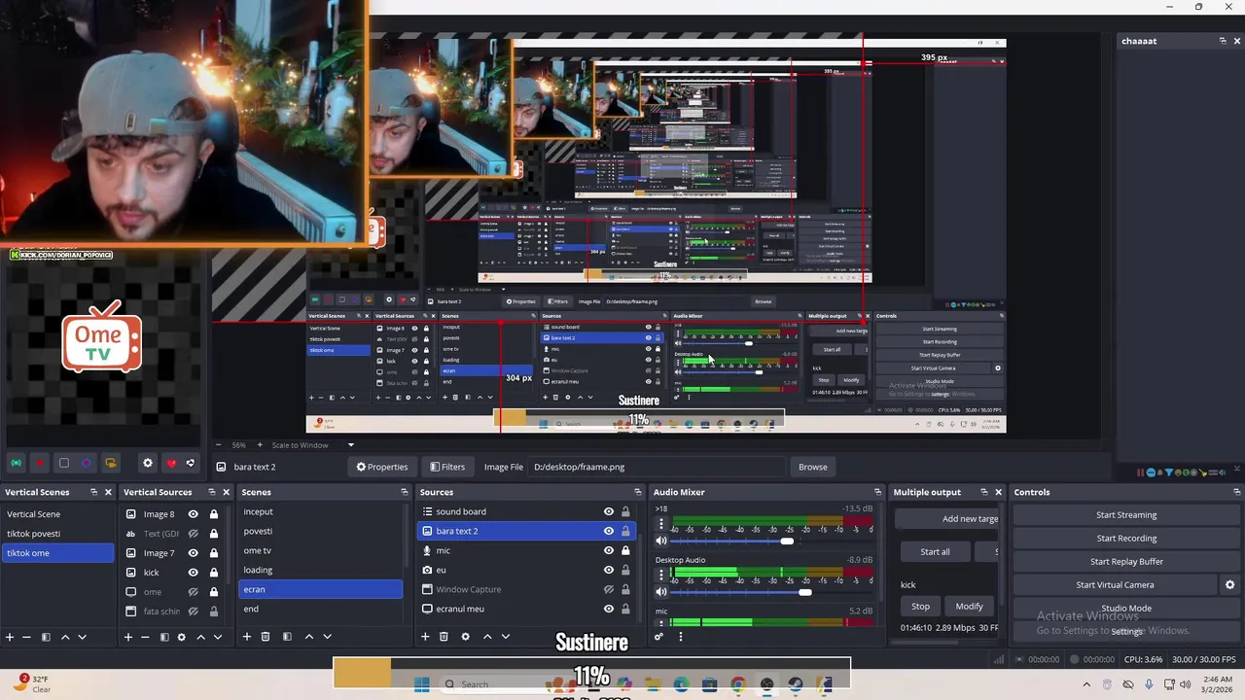This screenshot has width=1245, height=700.
Task: Select the inceput scene
Action: coord(321,511)
